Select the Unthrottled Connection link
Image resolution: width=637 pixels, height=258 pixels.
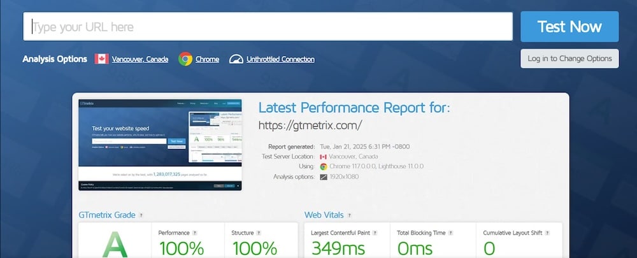pyautogui.click(x=280, y=59)
